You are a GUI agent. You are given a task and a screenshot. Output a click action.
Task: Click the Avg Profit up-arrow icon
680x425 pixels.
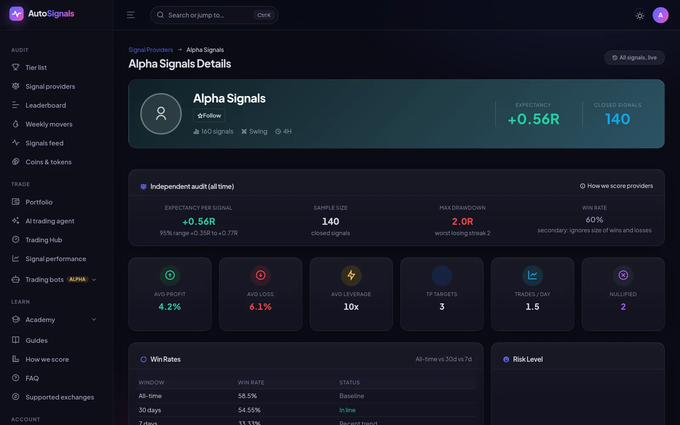coord(170,275)
